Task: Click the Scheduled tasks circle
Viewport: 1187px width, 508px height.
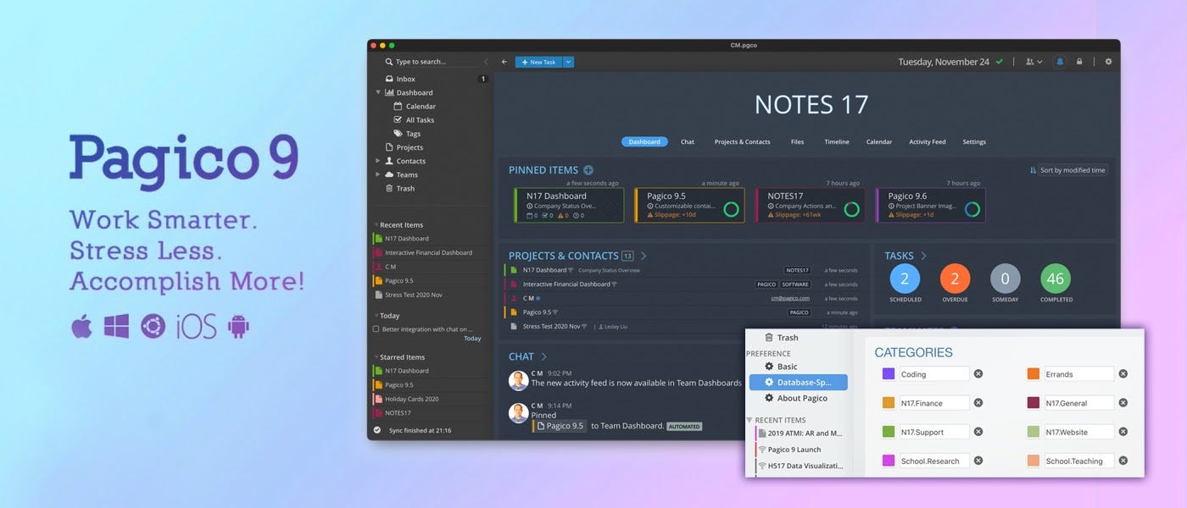Action: click(x=905, y=279)
